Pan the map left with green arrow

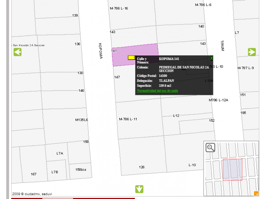coord(18,52)
